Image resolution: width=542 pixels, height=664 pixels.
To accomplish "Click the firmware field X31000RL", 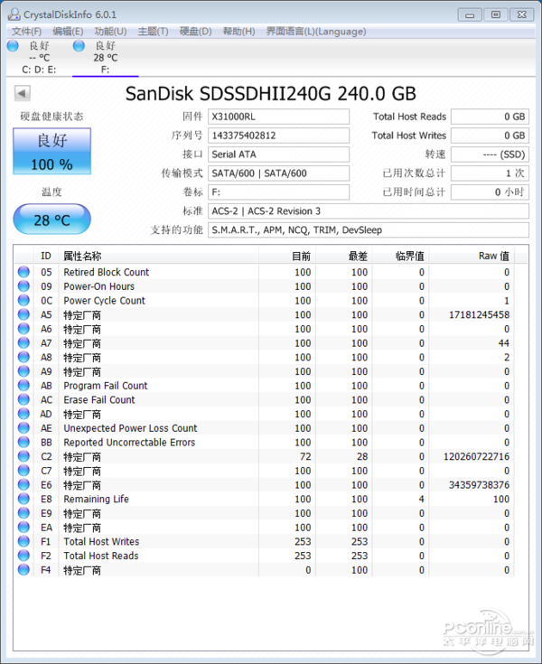I will 278,117.
